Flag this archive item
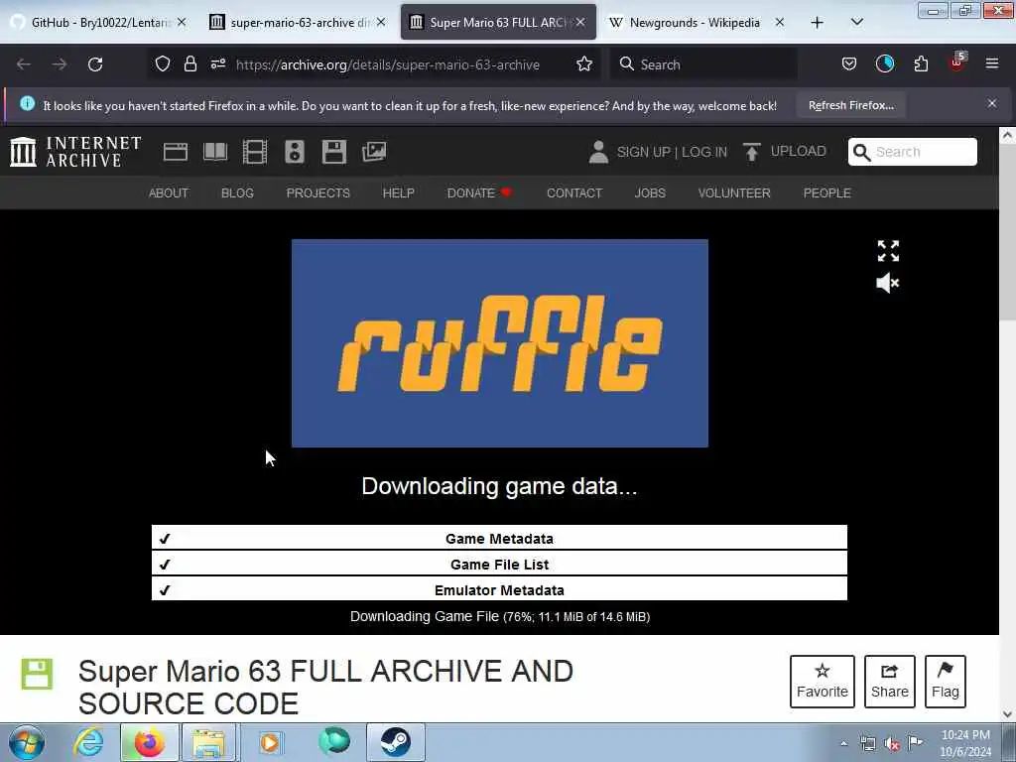The width and height of the screenshot is (1016, 762). (x=946, y=681)
